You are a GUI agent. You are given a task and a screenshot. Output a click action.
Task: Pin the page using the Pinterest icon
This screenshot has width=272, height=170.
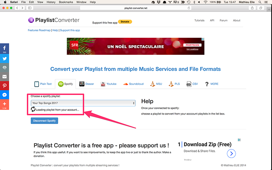tap(4, 86)
